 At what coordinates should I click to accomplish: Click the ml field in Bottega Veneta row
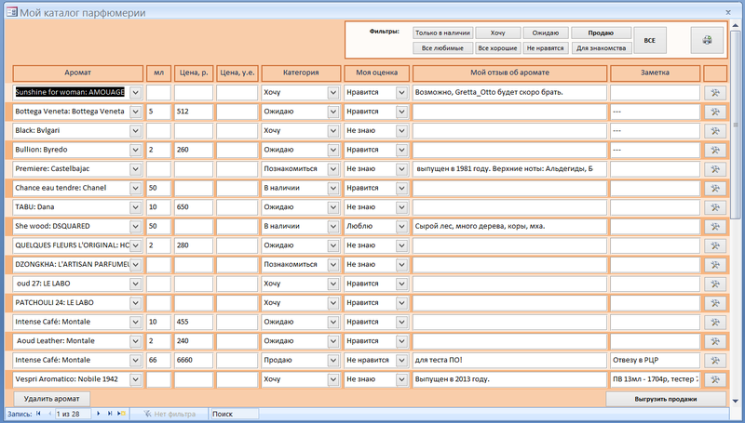(x=158, y=112)
